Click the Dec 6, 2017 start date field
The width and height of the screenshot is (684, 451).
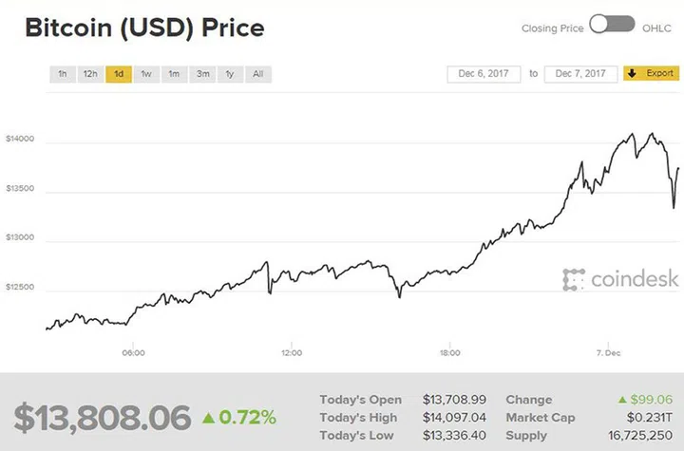[x=484, y=73]
